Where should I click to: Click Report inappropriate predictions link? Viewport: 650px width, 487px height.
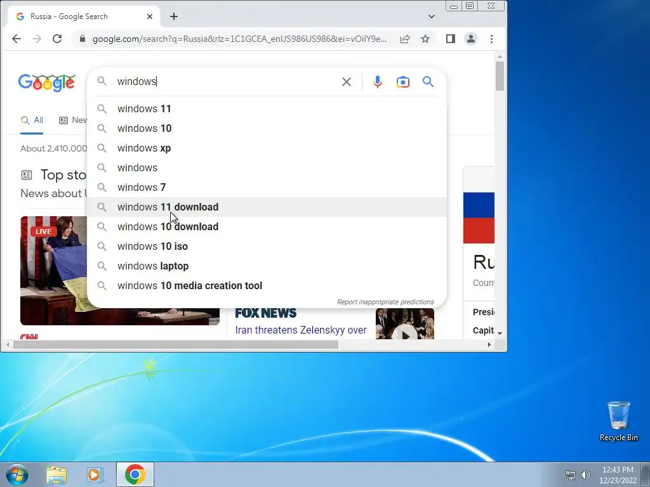pyautogui.click(x=385, y=302)
